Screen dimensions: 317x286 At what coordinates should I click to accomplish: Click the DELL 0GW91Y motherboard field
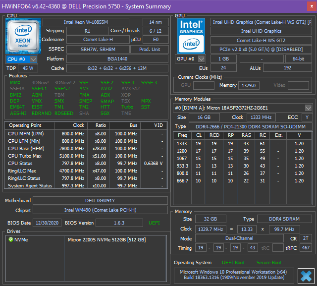[x=100, y=200]
